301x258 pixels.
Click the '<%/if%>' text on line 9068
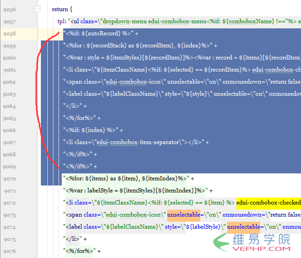[78, 154]
